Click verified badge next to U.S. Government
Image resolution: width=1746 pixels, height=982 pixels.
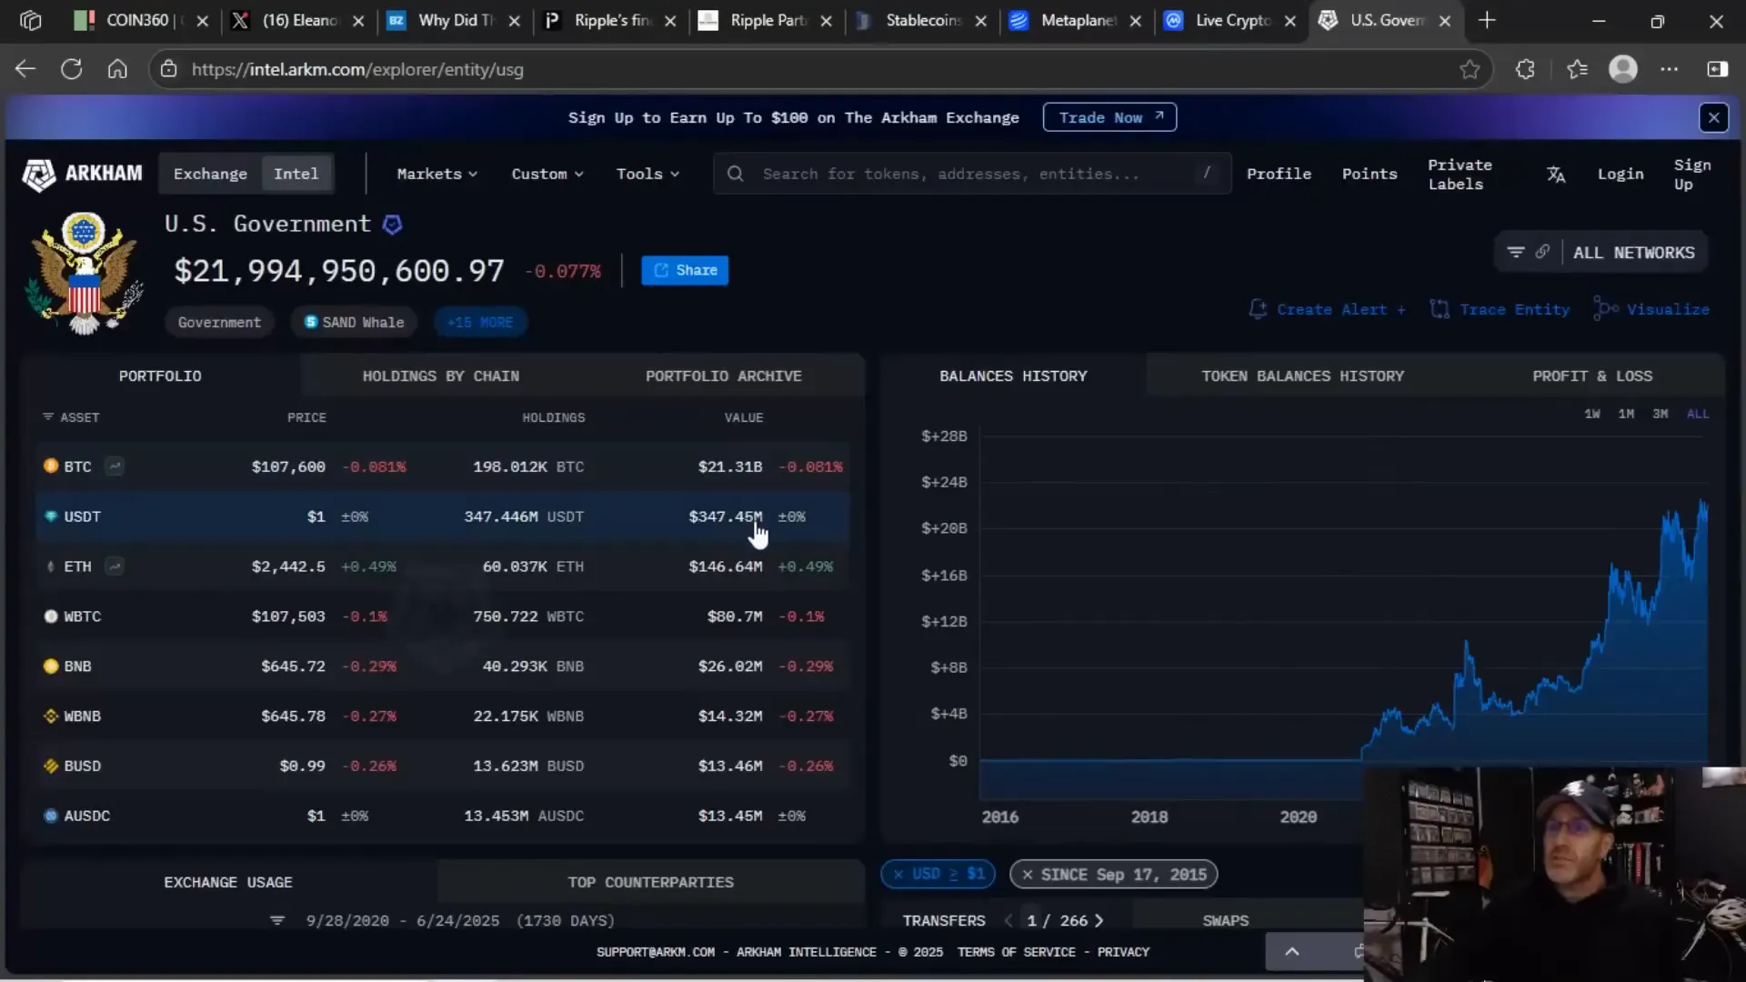392,225
